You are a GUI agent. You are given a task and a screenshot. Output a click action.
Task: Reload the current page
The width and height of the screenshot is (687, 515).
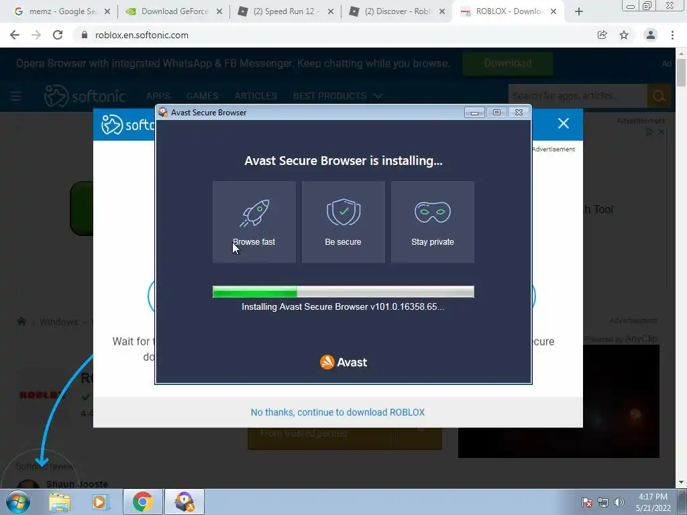pos(58,35)
